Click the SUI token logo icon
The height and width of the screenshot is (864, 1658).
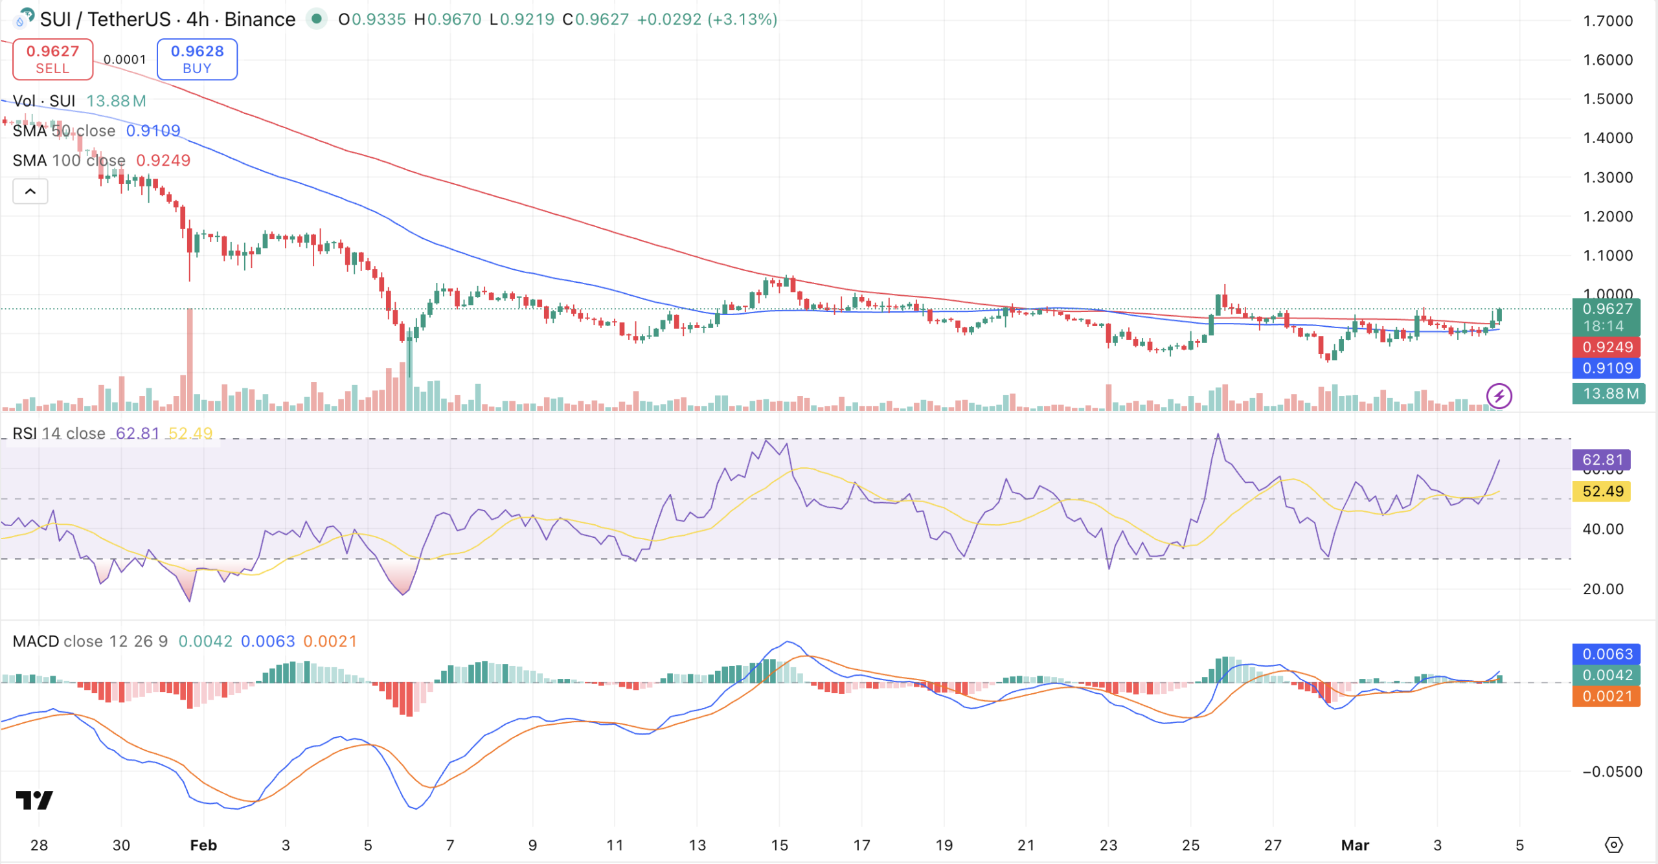click(20, 19)
